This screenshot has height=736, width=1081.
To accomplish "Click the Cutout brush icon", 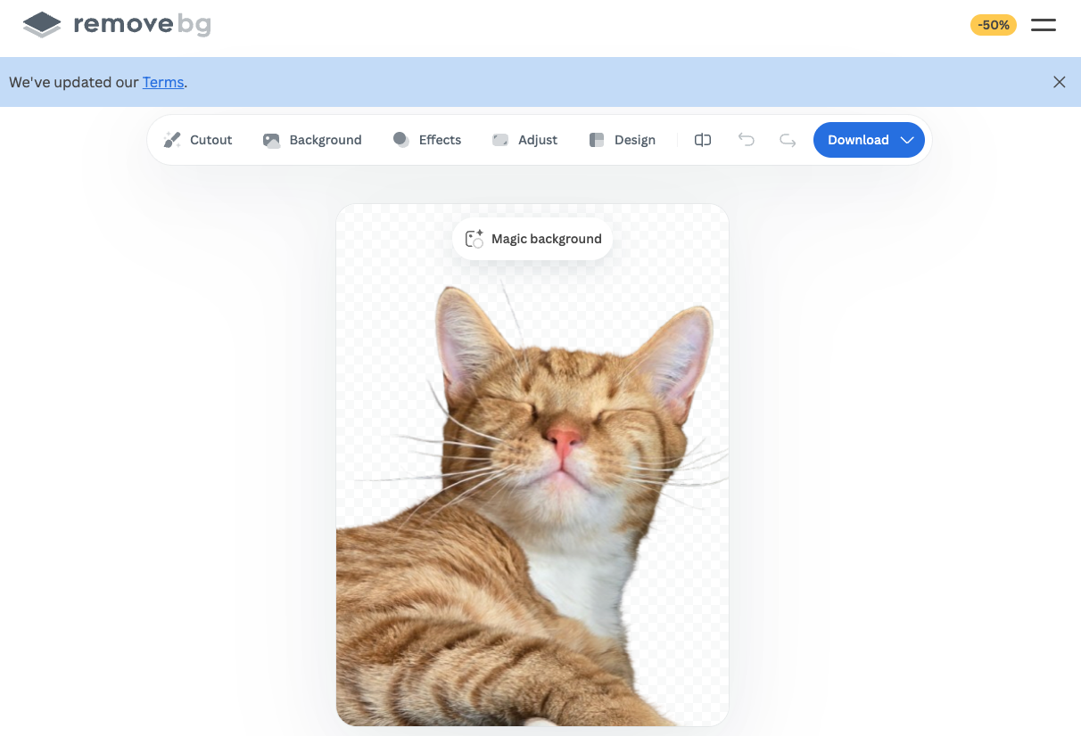I will pos(172,140).
